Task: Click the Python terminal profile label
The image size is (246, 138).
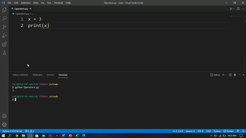Action: pyautogui.click(x=215, y=75)
